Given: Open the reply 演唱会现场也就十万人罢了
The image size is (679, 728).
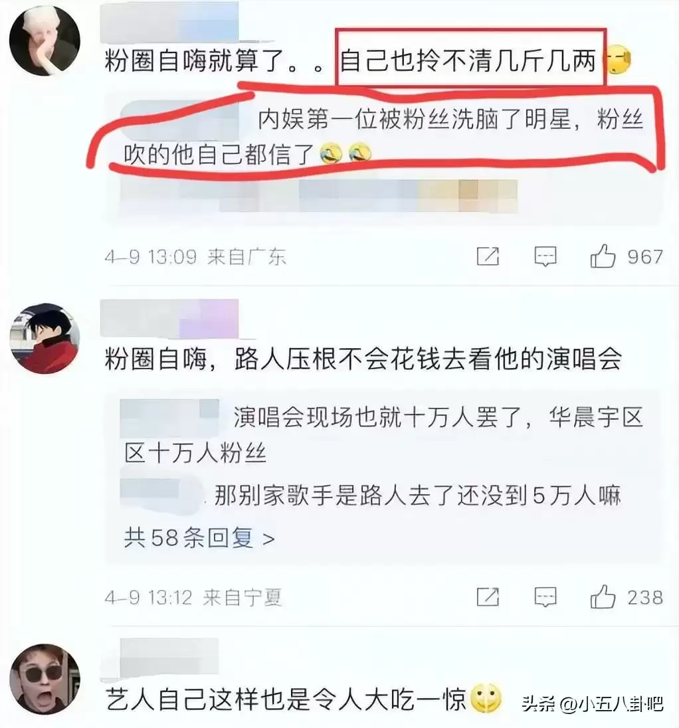Looking at the screenshot, I should coord(383,434).
